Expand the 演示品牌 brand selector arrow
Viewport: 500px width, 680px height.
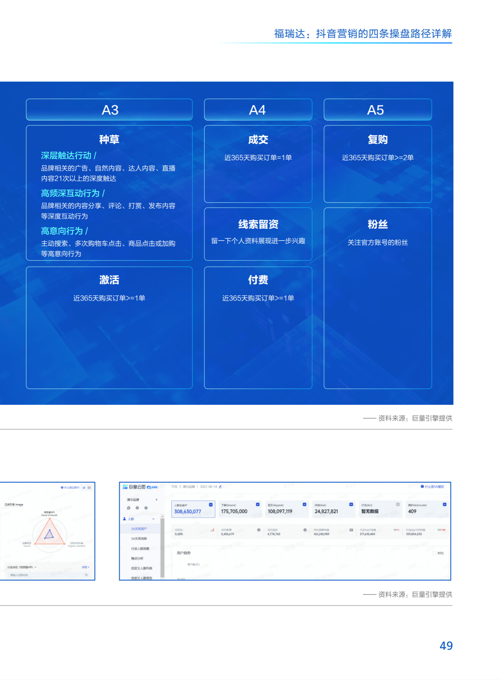tap(157, 500)
